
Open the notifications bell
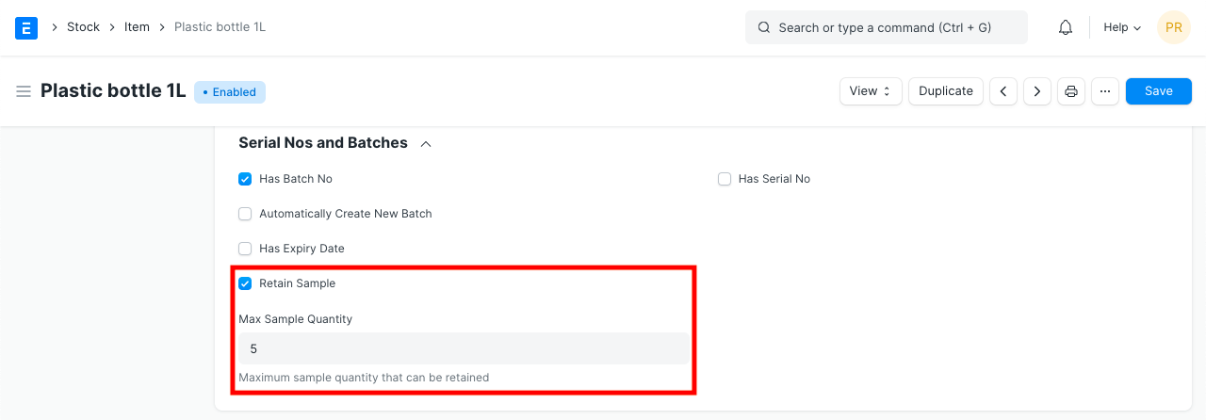click(1066, 27)
